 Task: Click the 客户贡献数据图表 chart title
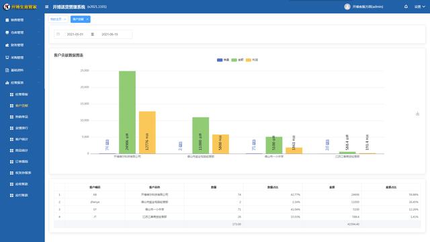[x=69, y=55]
